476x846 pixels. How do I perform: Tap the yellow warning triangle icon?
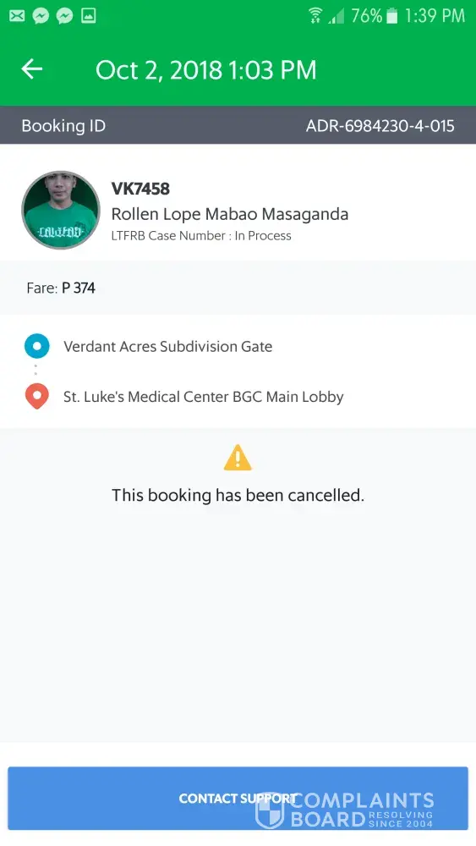click(238, 458)
